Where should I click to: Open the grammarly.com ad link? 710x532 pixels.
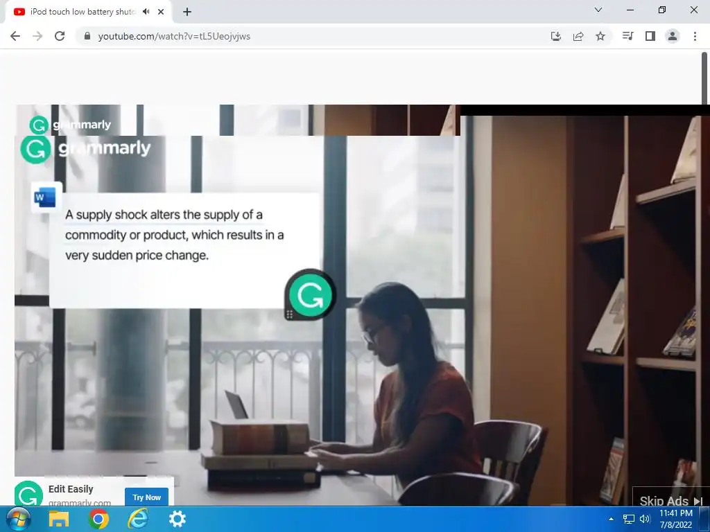click(80, 502)
